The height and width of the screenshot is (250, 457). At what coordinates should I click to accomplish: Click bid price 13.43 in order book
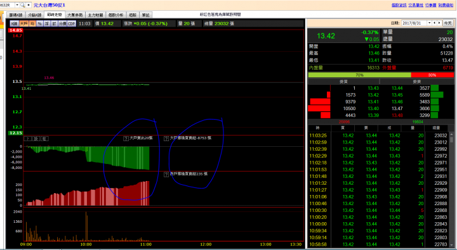coord(373,88)
